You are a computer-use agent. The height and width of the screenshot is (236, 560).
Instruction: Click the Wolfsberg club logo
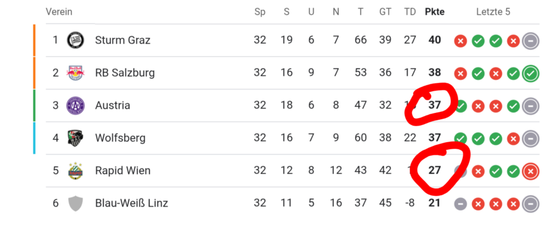point(74,138)
